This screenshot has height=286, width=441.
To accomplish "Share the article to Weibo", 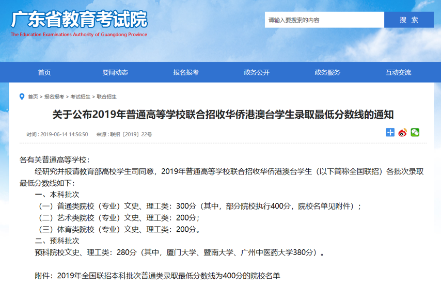I will [402, 133].
